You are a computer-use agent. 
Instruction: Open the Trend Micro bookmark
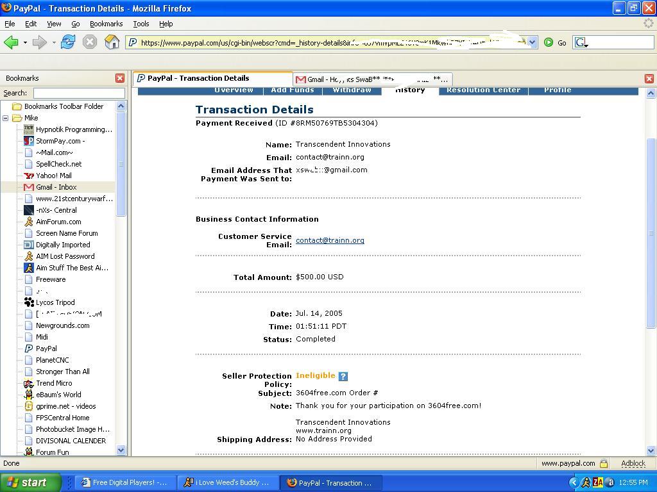[x=54, y=383]
